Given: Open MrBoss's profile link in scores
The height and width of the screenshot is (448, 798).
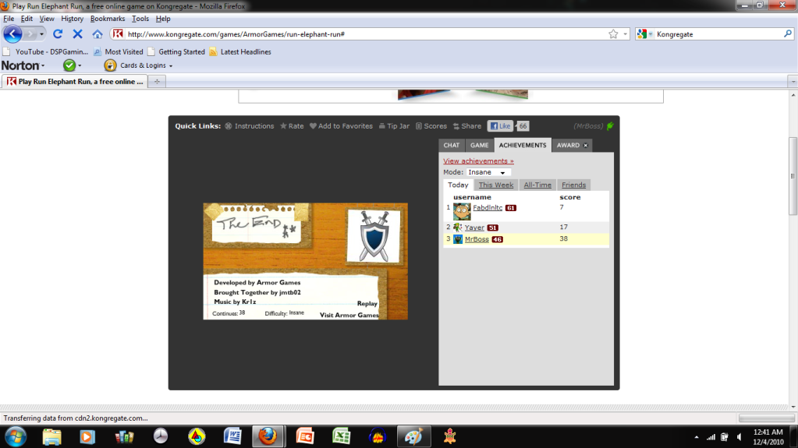Looking at the screenshot, I should [x=477, y=239].
